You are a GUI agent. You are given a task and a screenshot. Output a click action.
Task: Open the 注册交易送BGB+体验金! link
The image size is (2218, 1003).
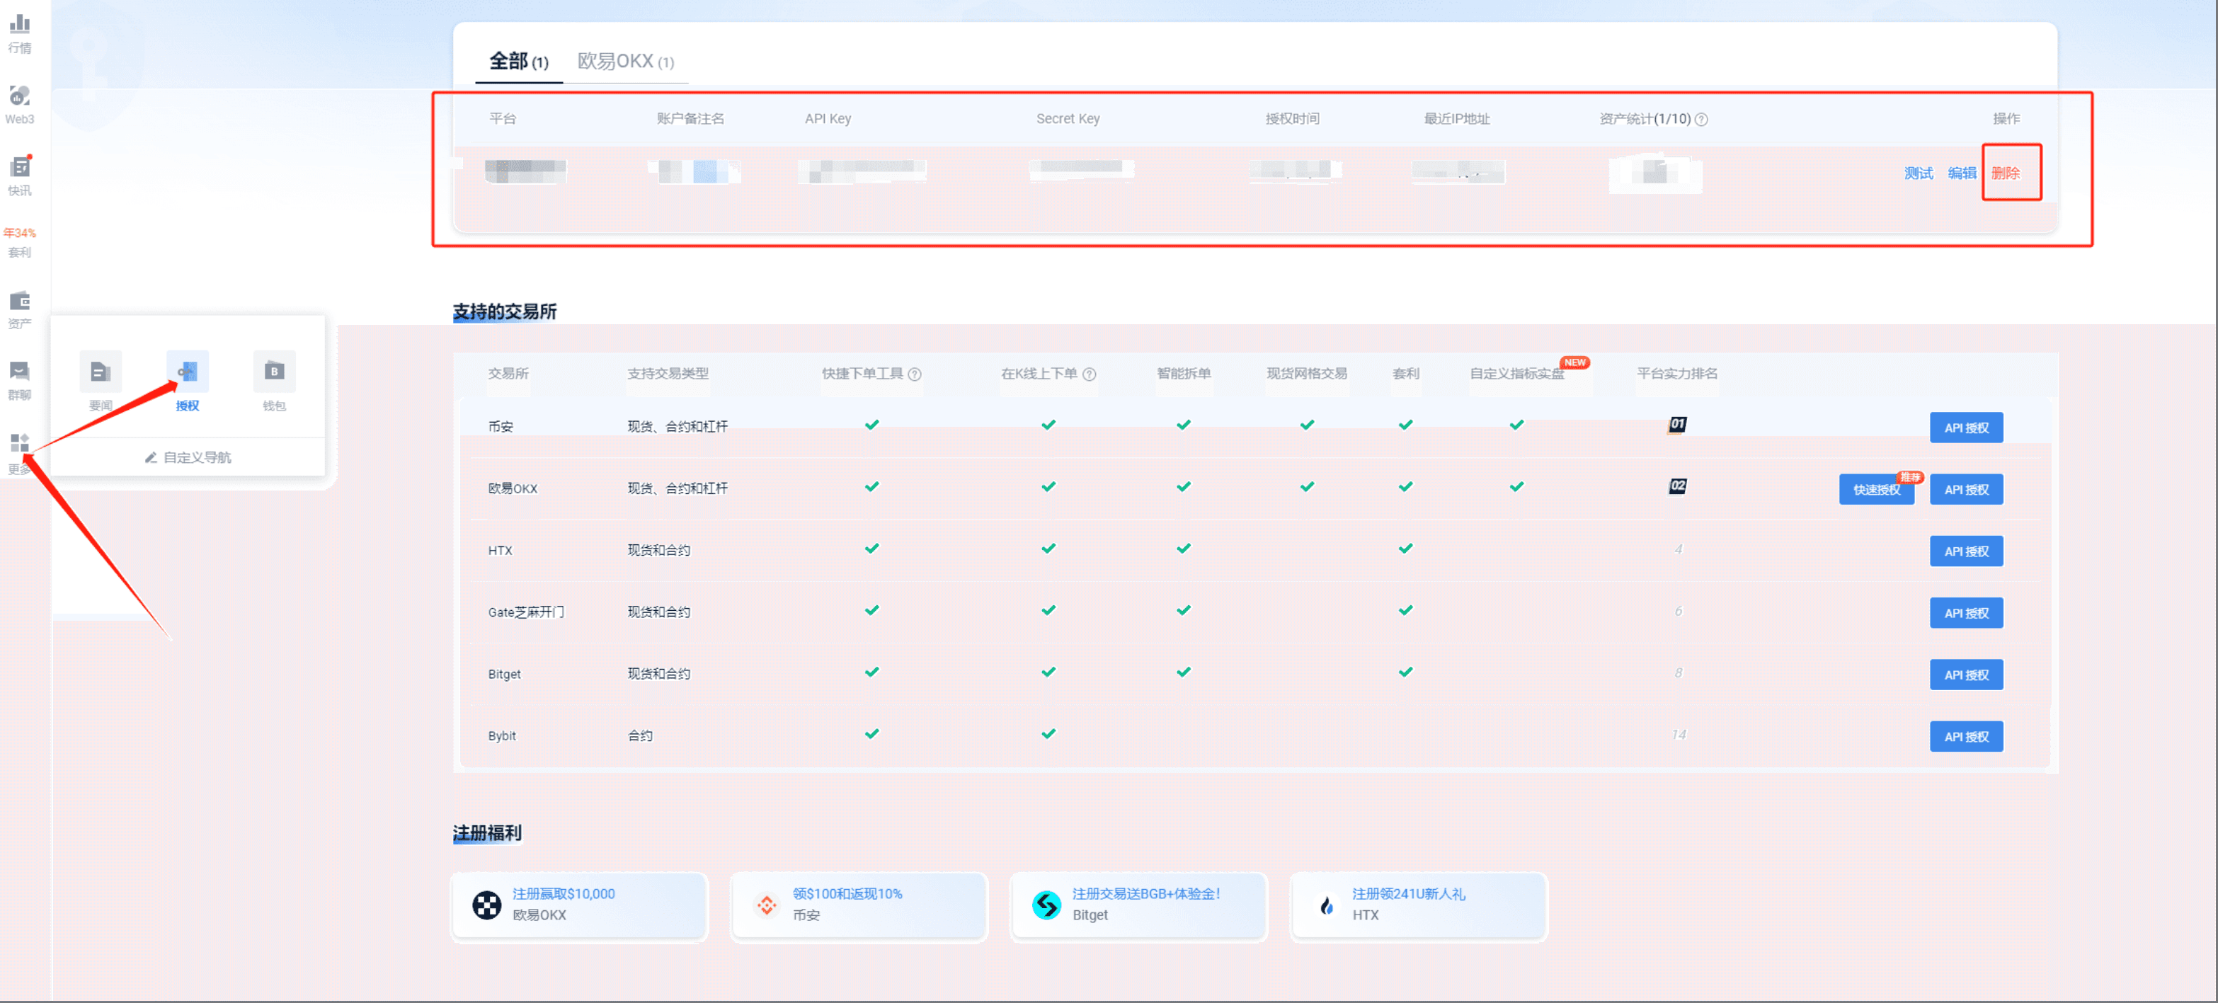pos(1146,894)
